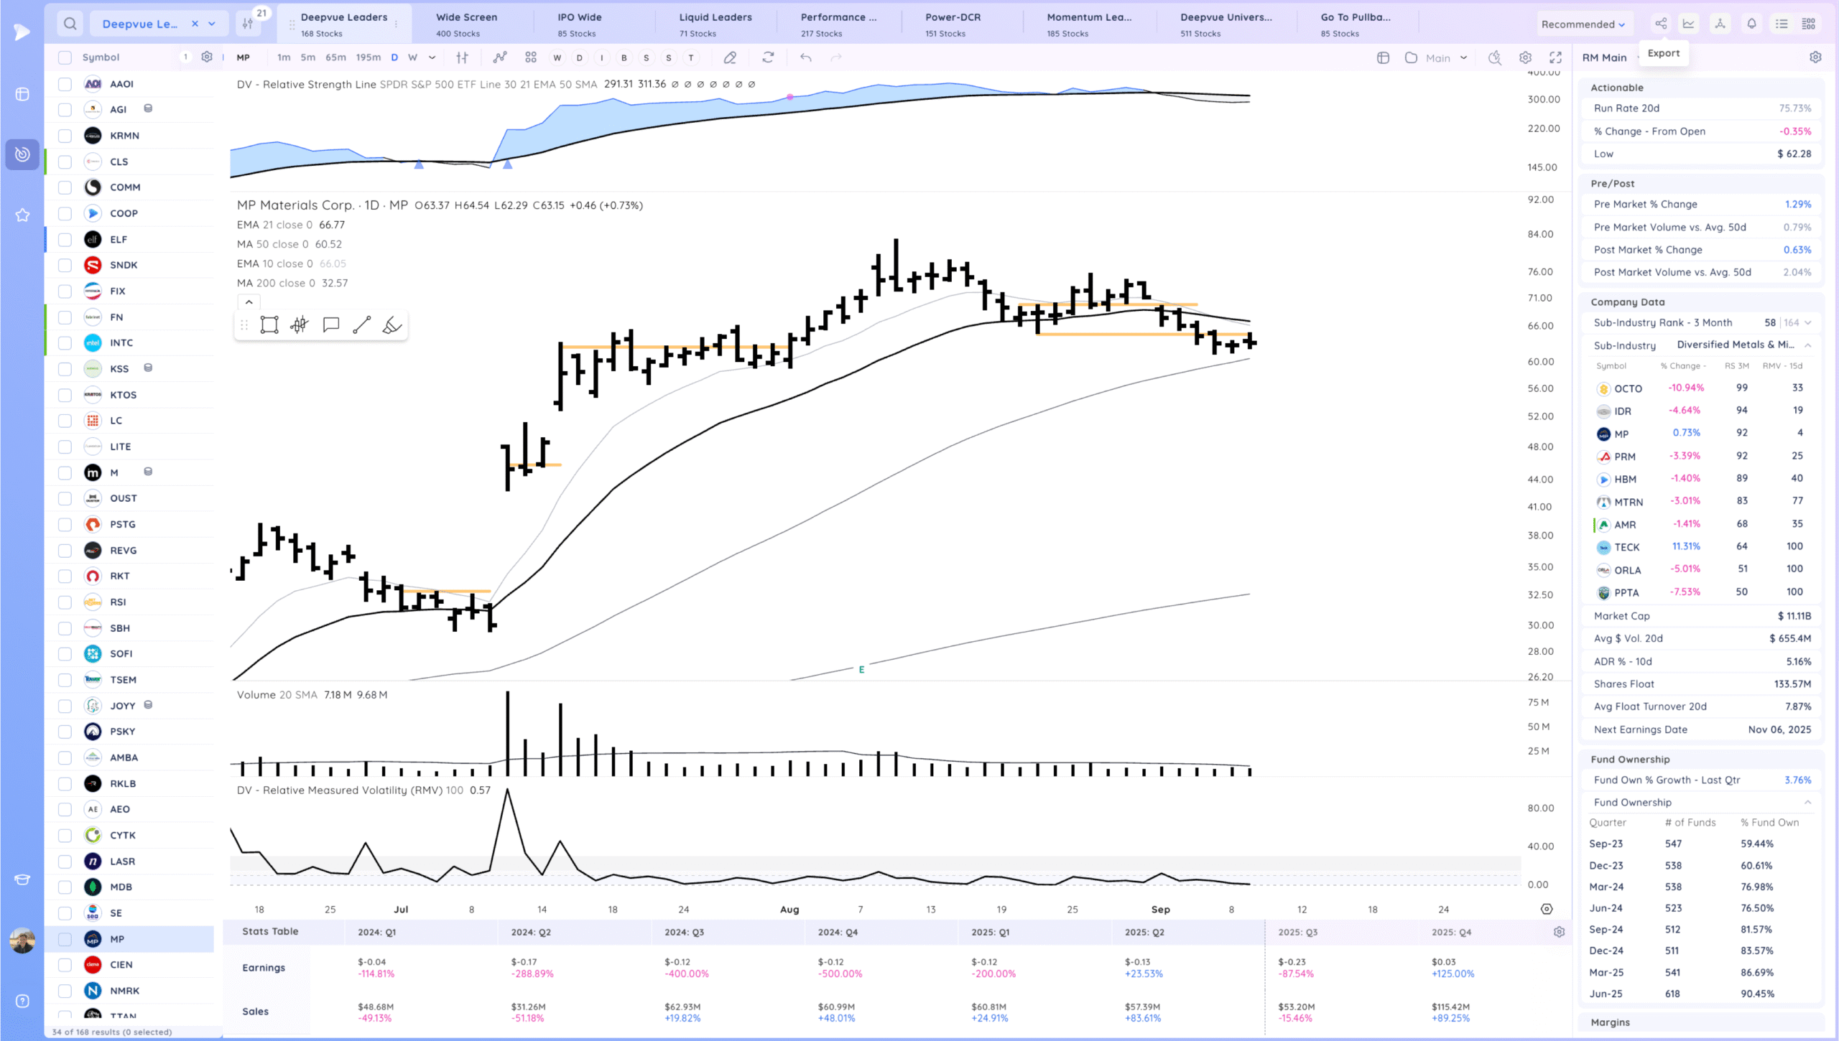Screen dimensions: 1839x1041
Task: Toggle chart fullscreen mode
Action: tap(1555, 57)
